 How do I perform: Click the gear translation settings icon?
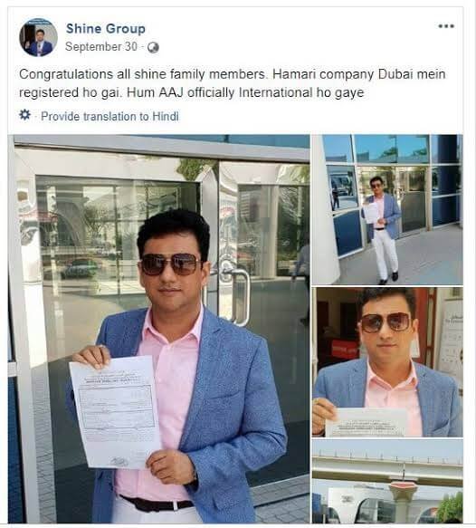tap(24, 115)
